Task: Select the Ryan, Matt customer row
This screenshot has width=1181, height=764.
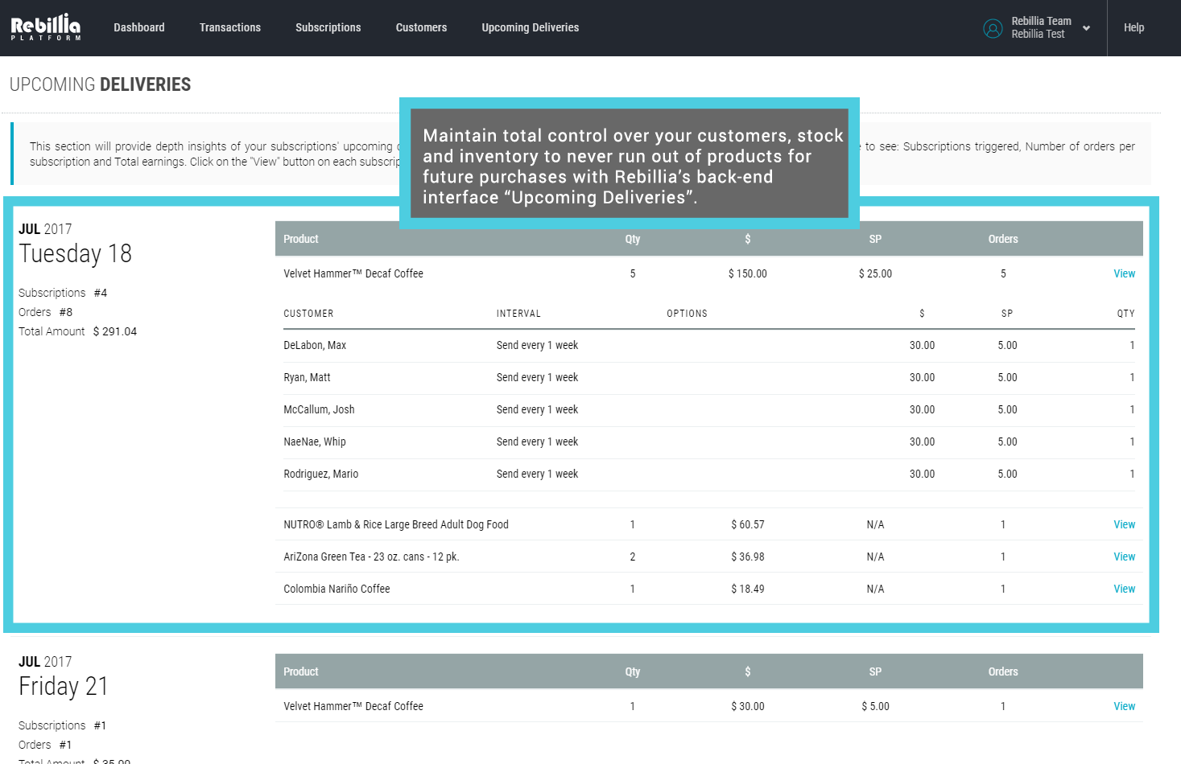Action: tap(307, 377)
